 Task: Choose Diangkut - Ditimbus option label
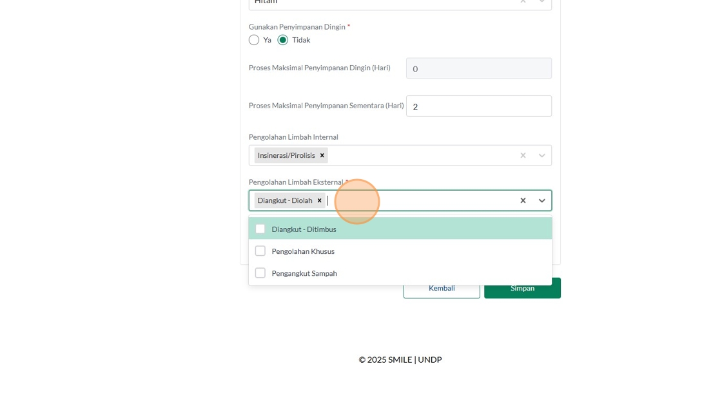tap(304, 229)
